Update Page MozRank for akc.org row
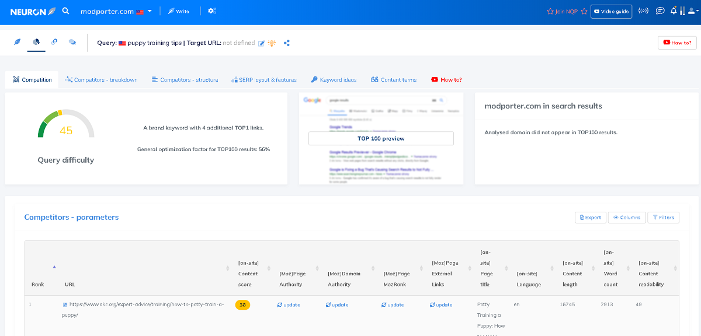This screenshot has width=701, height=336. tap(393, 304)
